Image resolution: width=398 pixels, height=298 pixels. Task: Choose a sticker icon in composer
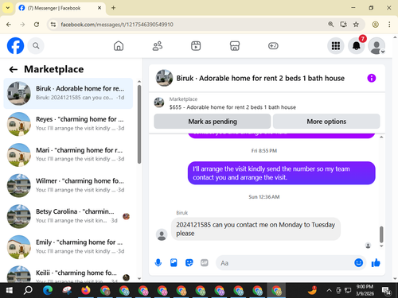point(189,263)
